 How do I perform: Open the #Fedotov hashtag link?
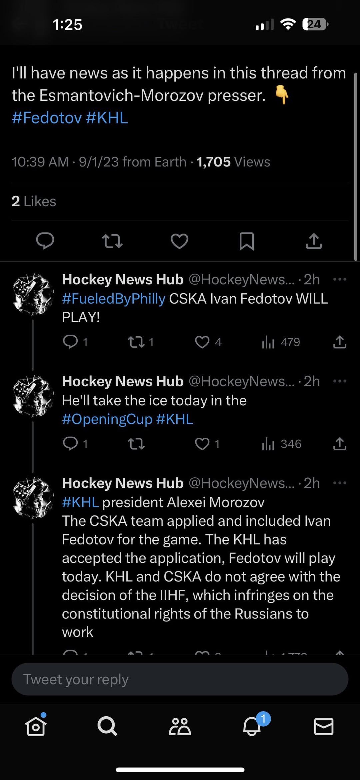[x=47, y=118]
